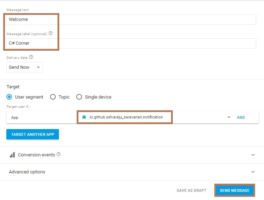Click the Android app icon
264x200 pixels.
[84, 117]
